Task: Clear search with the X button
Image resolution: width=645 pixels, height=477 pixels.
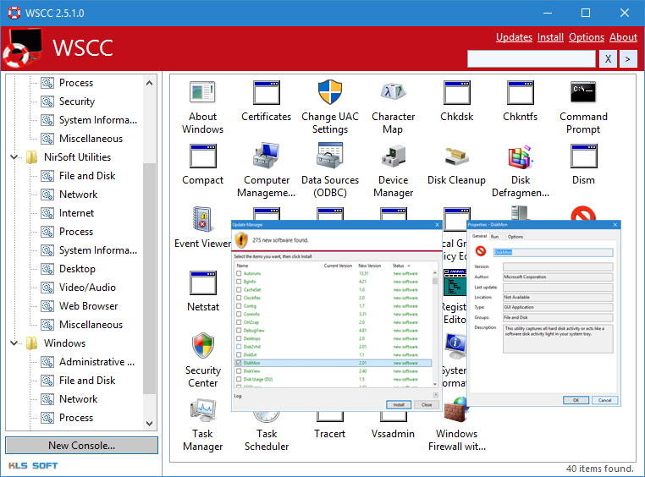Action: pos(608,58)
